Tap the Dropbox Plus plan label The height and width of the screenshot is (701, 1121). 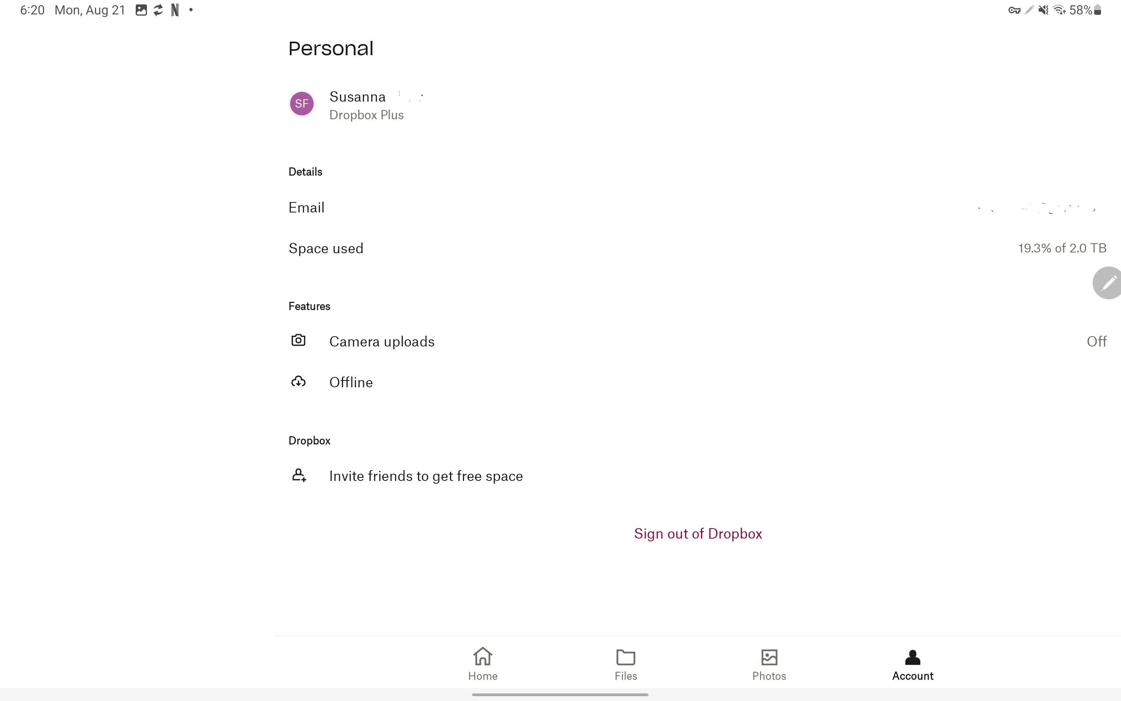pos(366,115)
